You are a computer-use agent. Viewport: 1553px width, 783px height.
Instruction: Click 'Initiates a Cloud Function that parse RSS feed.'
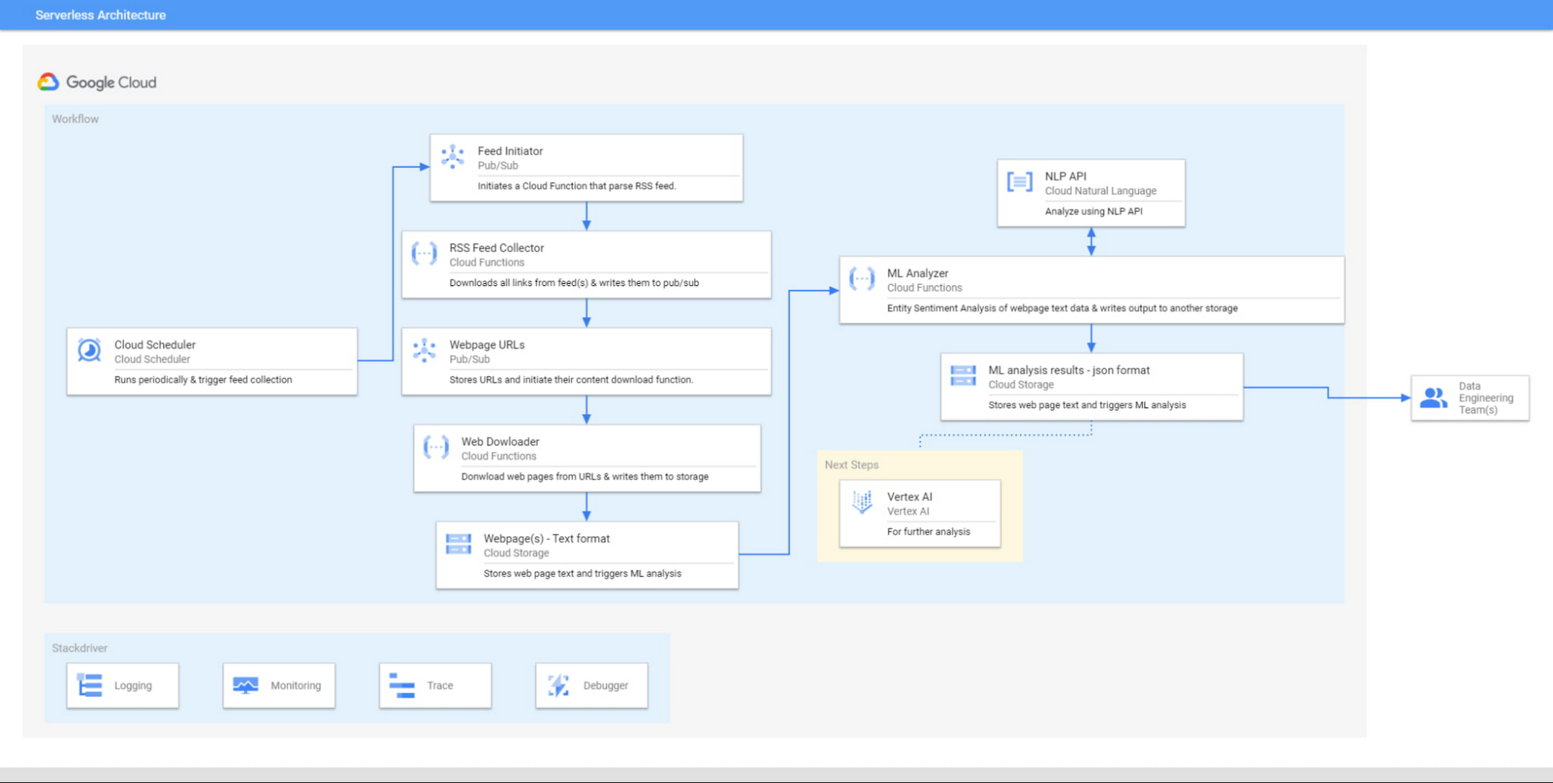click(x=577, y=186)
